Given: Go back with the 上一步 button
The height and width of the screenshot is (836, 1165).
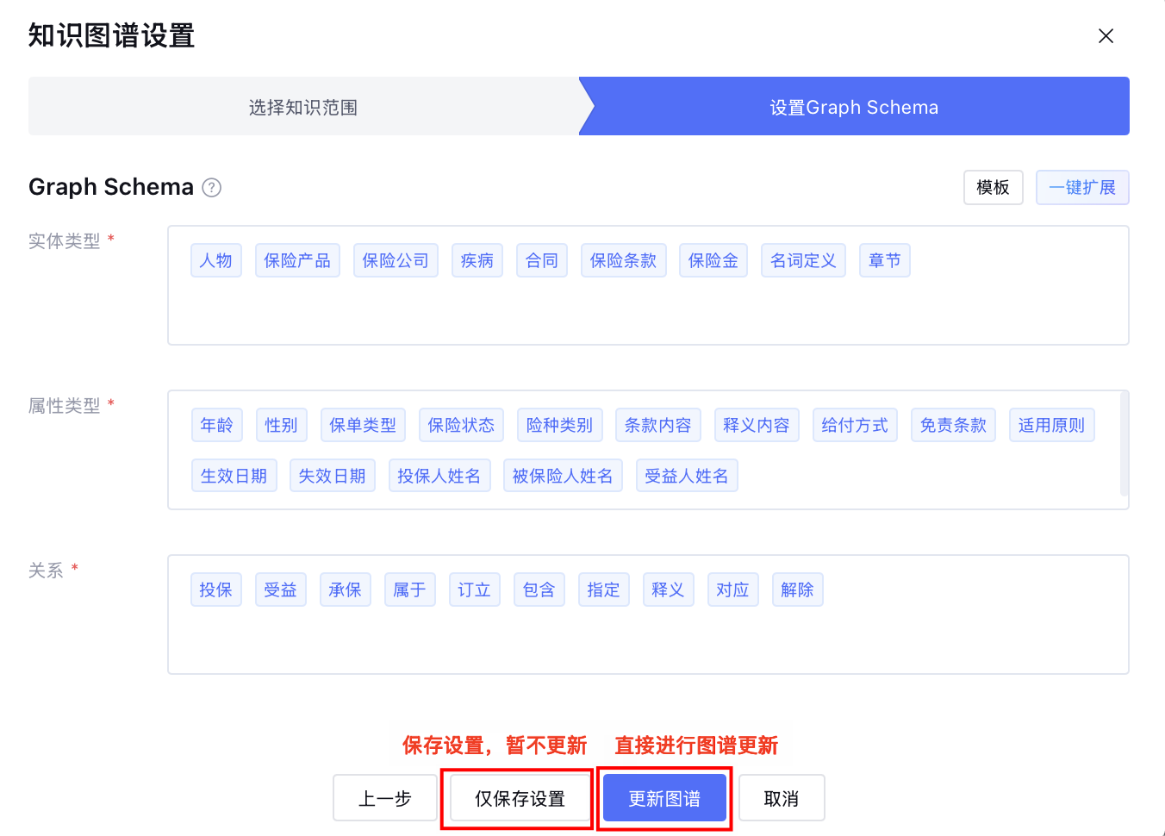Looking at the screenshot, I should pos(384,799).
